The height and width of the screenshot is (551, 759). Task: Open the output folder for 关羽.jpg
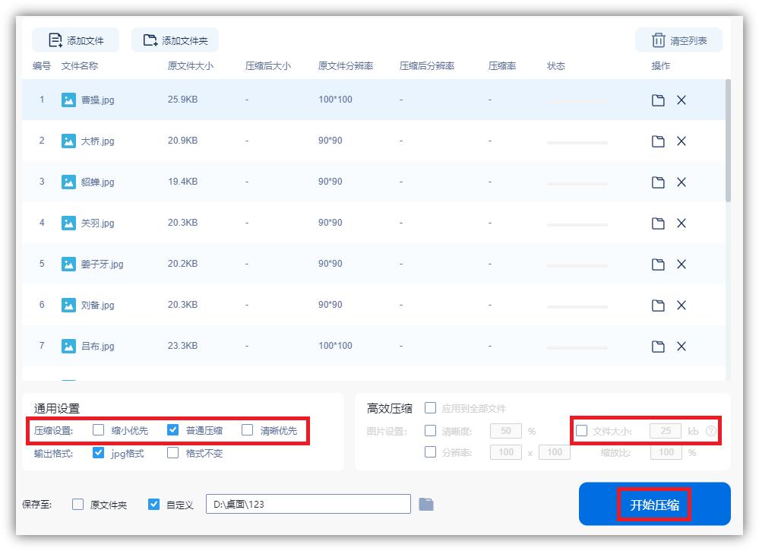click(659, 223)
